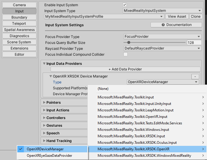The width and height of the screenshot is (207, 160).
Task: Expand the Input Actions section
Action: (x=44, y=110)
